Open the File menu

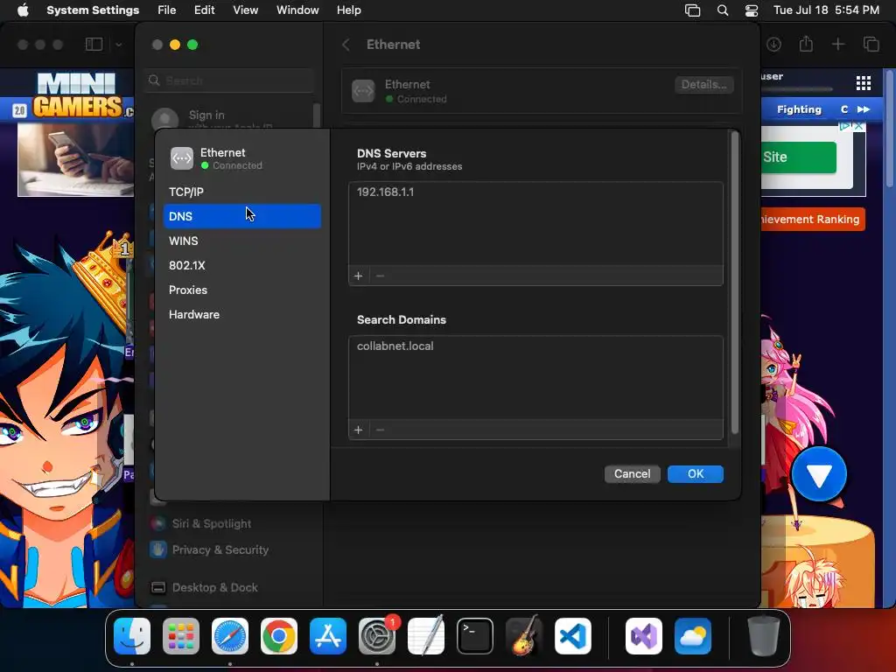[167, 10]
